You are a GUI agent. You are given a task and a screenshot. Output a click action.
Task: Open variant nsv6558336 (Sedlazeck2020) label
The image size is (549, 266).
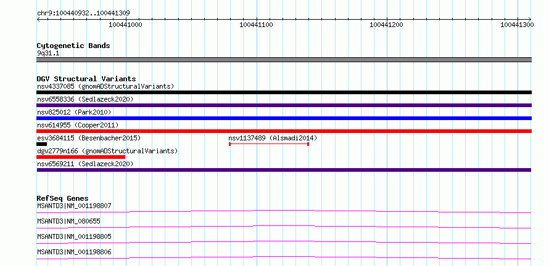85,99
